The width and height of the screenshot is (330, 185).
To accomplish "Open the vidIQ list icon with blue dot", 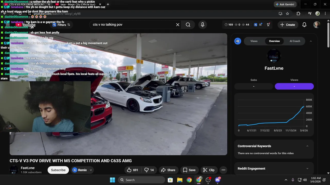I will point(261,25).
